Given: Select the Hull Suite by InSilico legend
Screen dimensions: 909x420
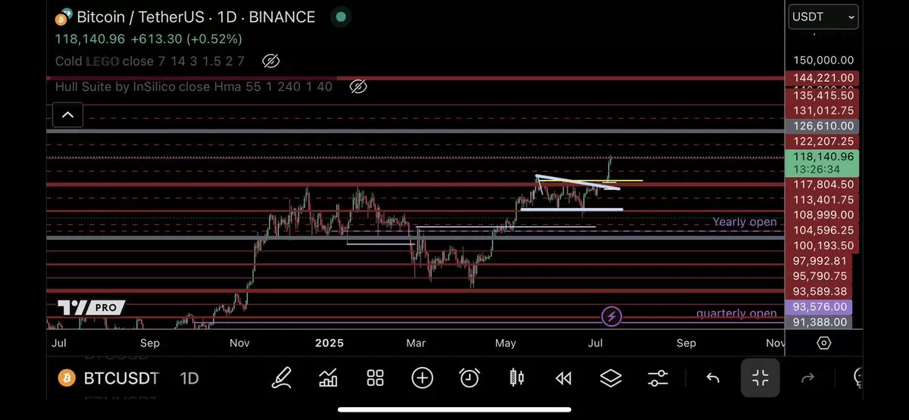Looking at the screenshot, I should tap(194, 87).
